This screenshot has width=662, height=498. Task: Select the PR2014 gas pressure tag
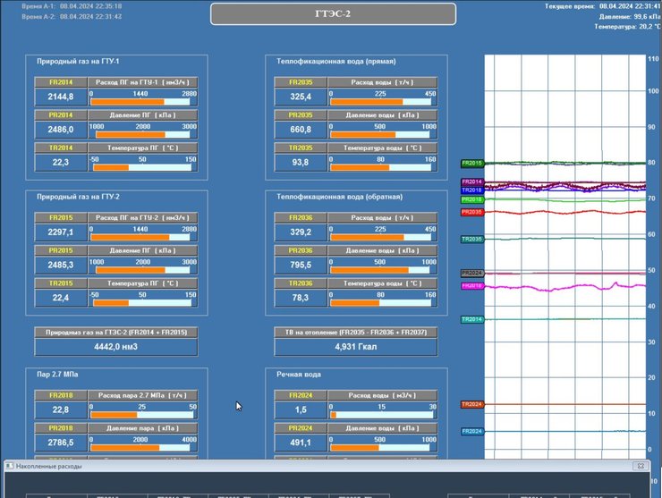pyautogui.click(x=61, y=115)
